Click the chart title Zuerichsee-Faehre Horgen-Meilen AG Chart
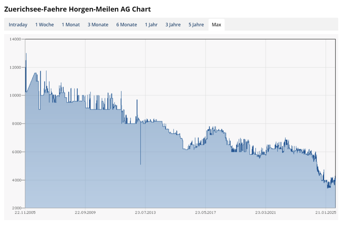The image size is (350, 231). tap(78, 9)
